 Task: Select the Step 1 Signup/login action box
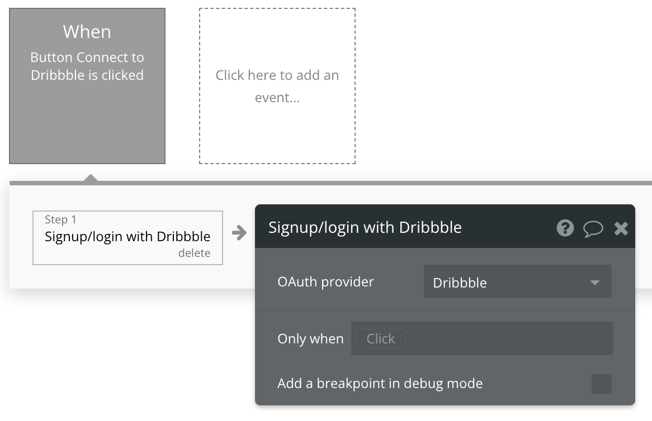click(127, 237)
